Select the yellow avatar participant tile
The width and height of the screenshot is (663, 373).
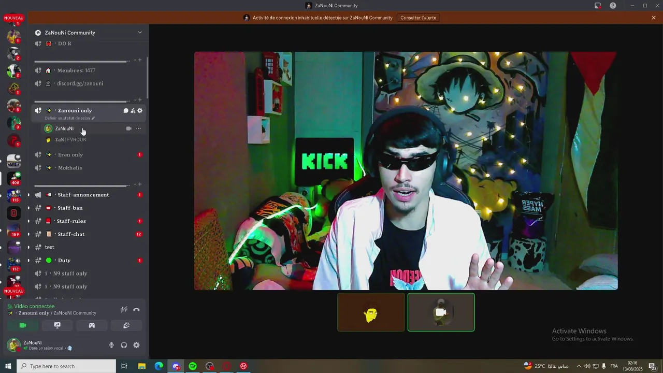[x=371, y=312]
